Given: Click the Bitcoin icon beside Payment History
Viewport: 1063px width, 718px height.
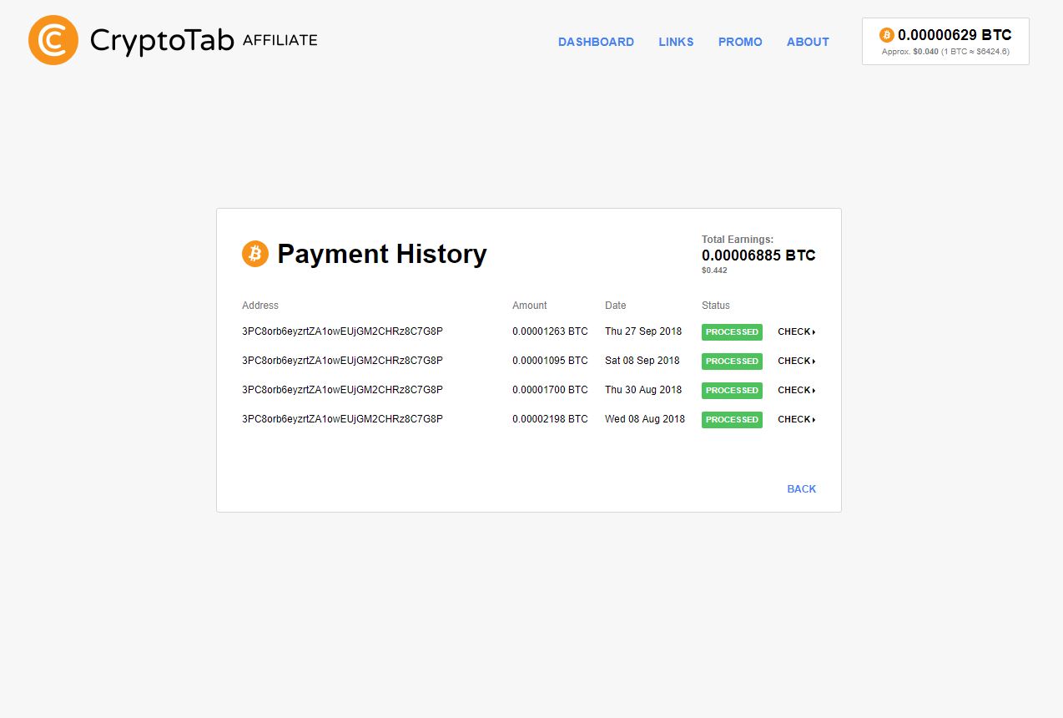Looking at the screenshot, I should click(255, 254).
